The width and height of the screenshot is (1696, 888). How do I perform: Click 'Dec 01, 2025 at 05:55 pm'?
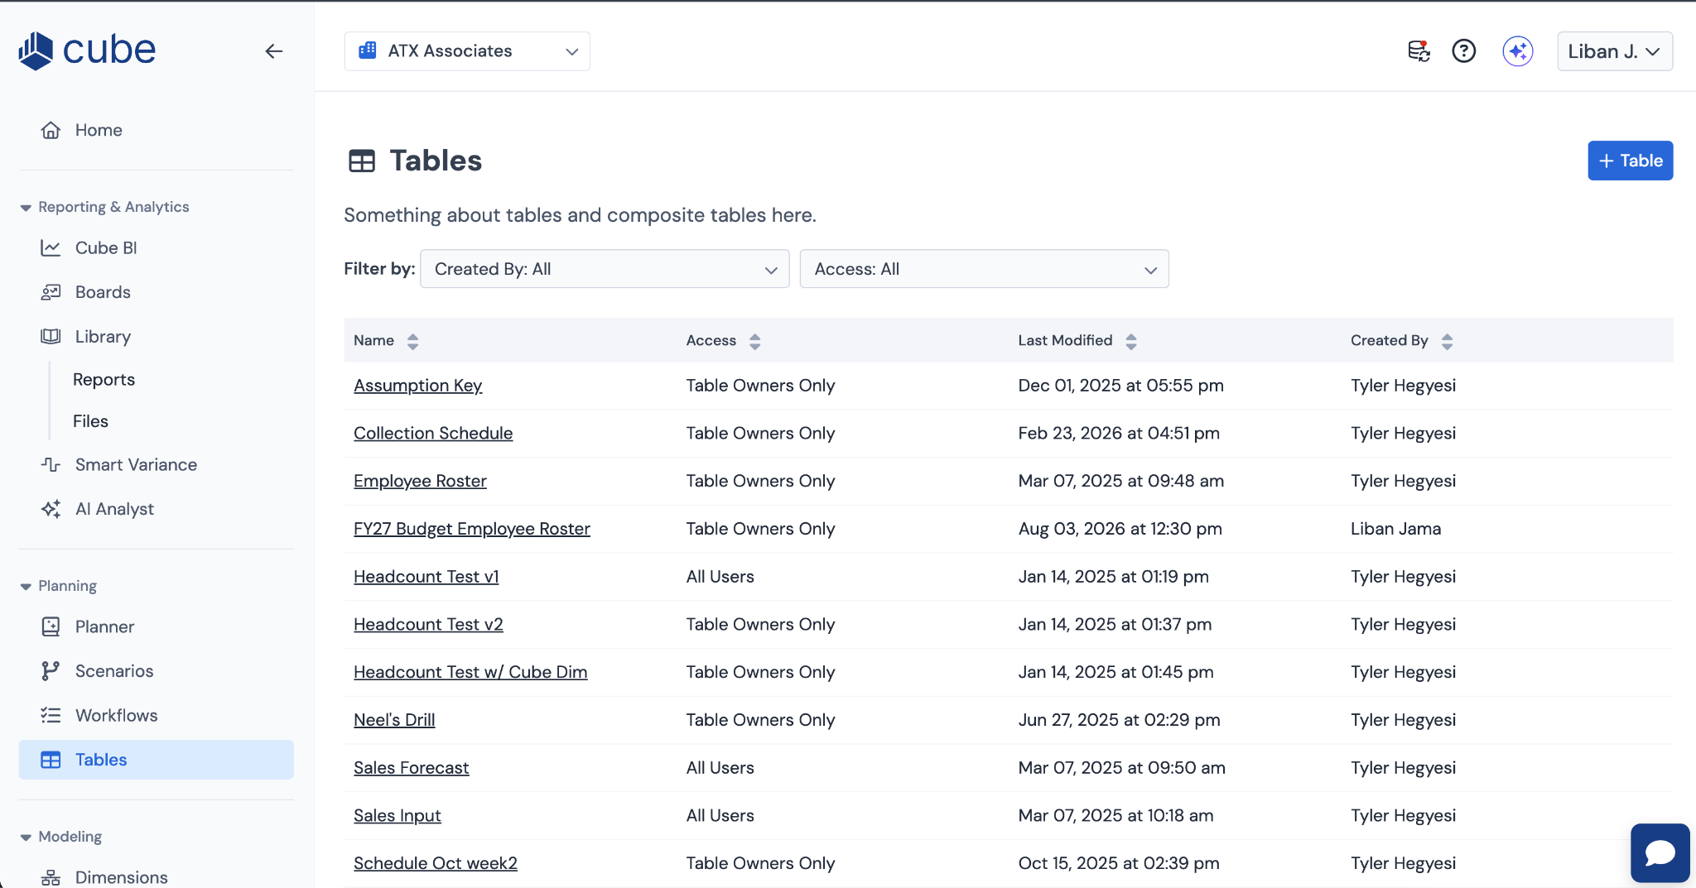point(1121,386)
